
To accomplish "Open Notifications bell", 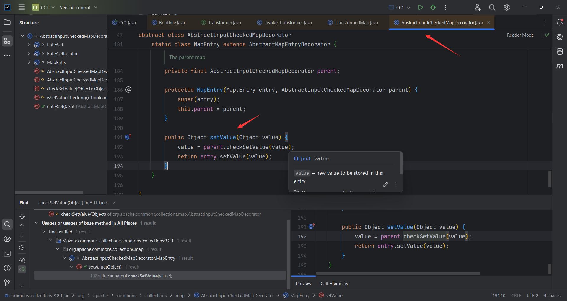I will point(560,22).
